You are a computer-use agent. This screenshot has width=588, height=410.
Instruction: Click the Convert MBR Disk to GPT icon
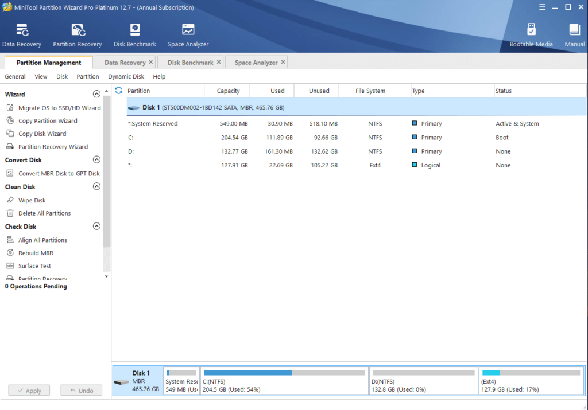click(10, 173)
